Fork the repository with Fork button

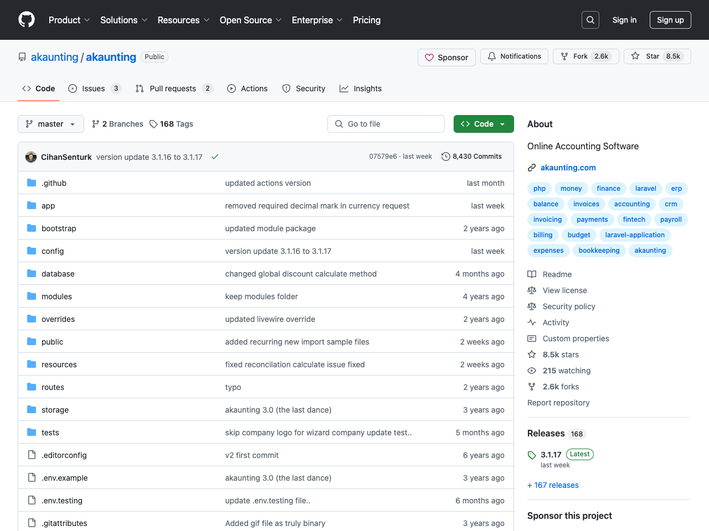coord(586,56)
